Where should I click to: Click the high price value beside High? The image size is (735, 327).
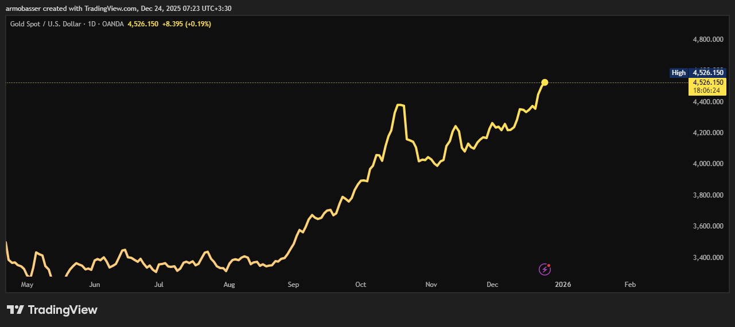[x=709, y=73]
